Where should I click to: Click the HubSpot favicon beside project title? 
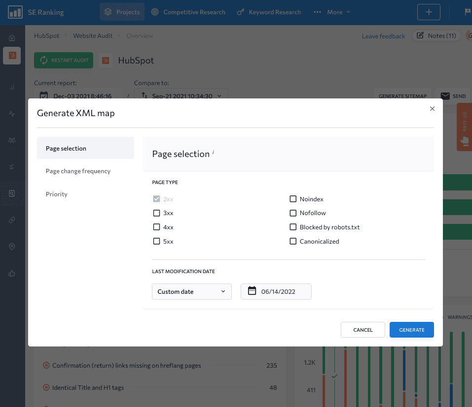click(x=106, y=61)
